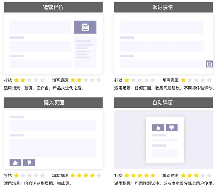This screenshot has height=190, width=217.
Task: Click 适用场景 text about 首页、工作台
Action: [44, 88]
